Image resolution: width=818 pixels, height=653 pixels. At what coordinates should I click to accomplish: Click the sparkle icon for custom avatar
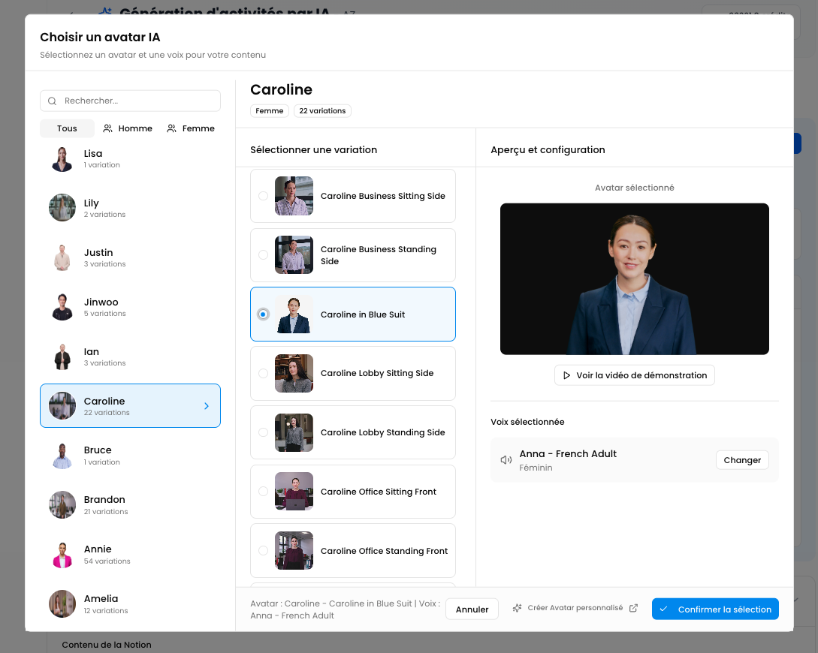coord(517,608)
